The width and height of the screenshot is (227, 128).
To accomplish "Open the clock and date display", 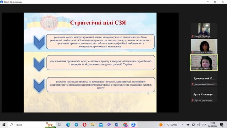I will coord(213,125).
